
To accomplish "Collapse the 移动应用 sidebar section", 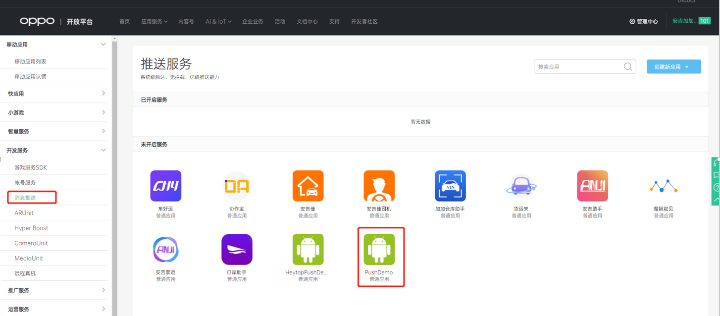I will click(103, 45).
